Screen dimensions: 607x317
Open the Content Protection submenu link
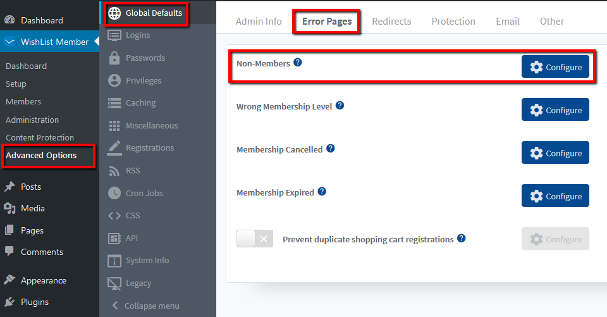[40, 137]
